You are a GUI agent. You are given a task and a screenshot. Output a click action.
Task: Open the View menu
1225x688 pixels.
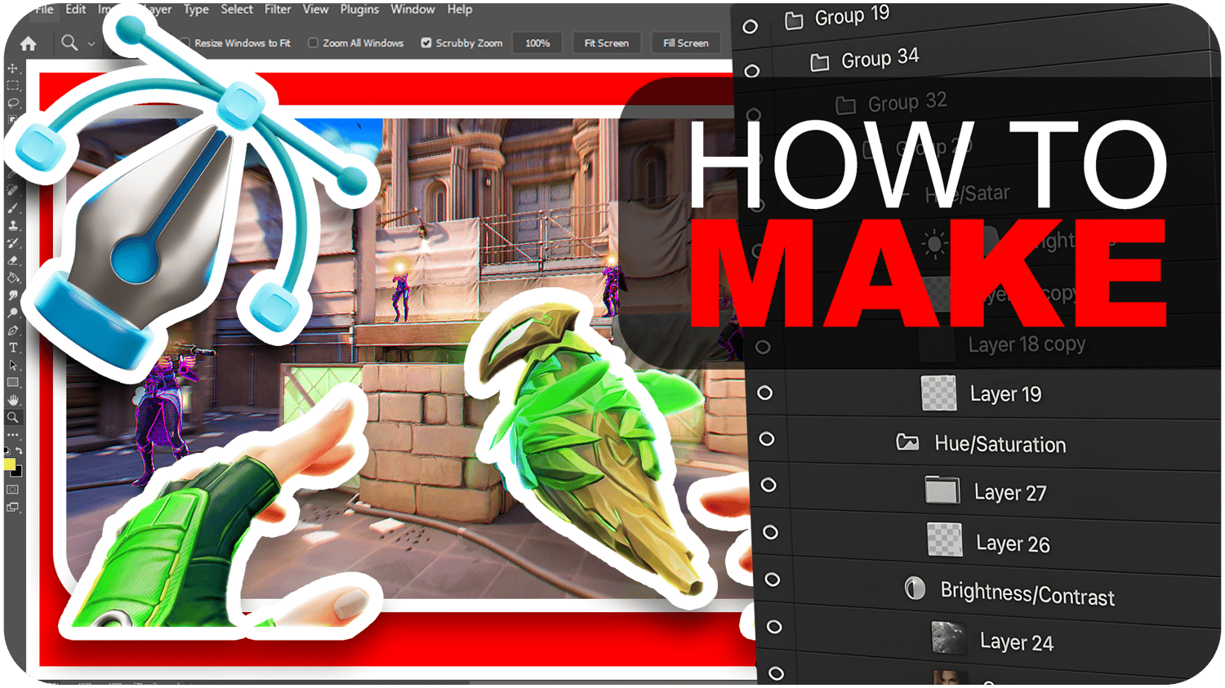(x=315, y=10)
